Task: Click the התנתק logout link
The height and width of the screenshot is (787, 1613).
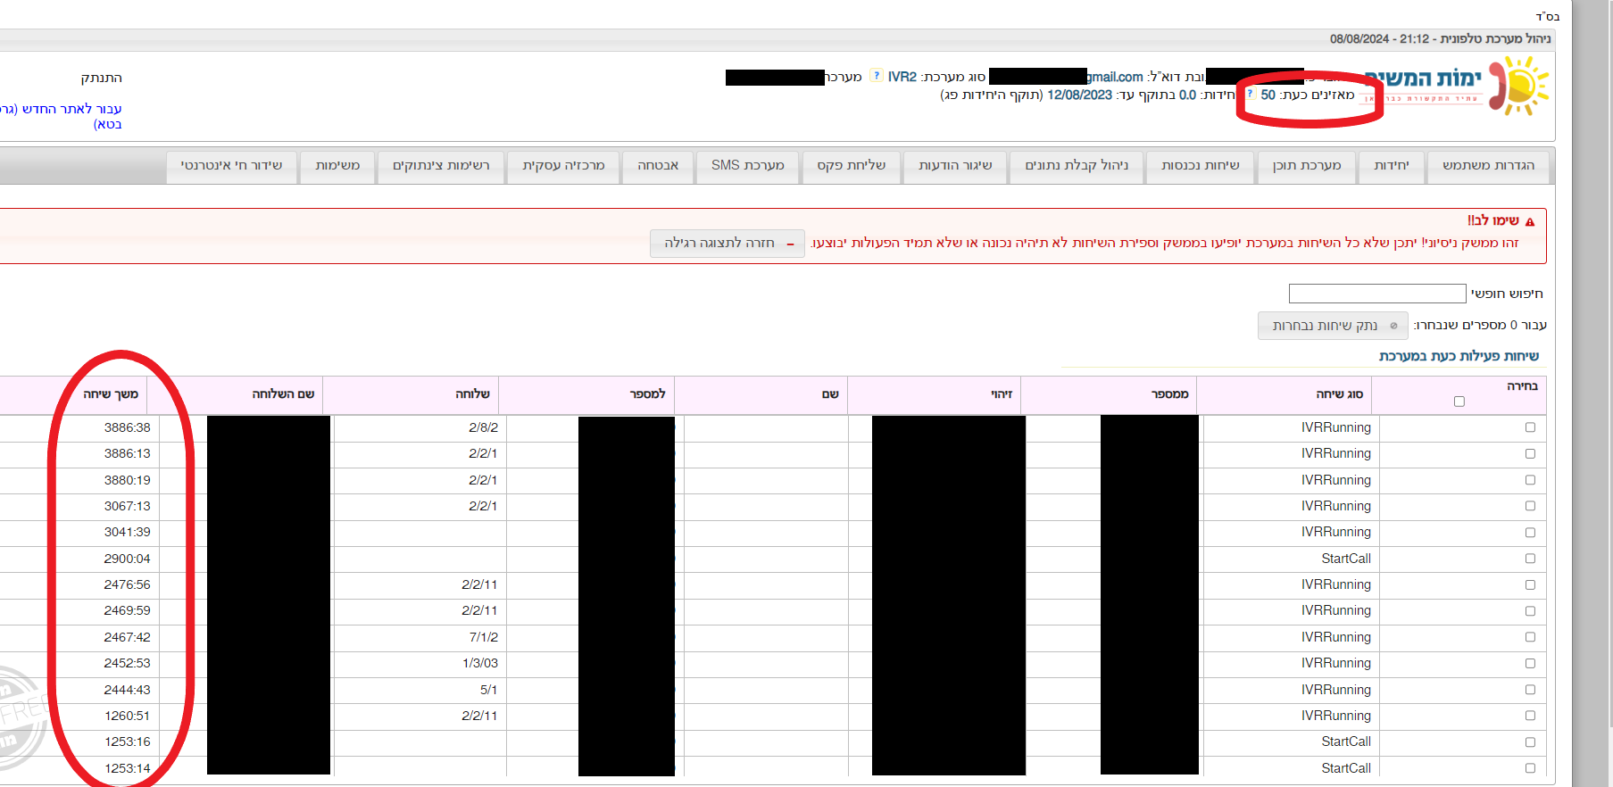Action: tap(101, 78)
